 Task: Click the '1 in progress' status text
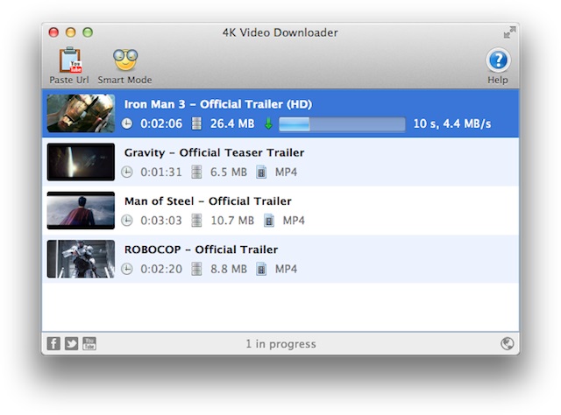280,344
